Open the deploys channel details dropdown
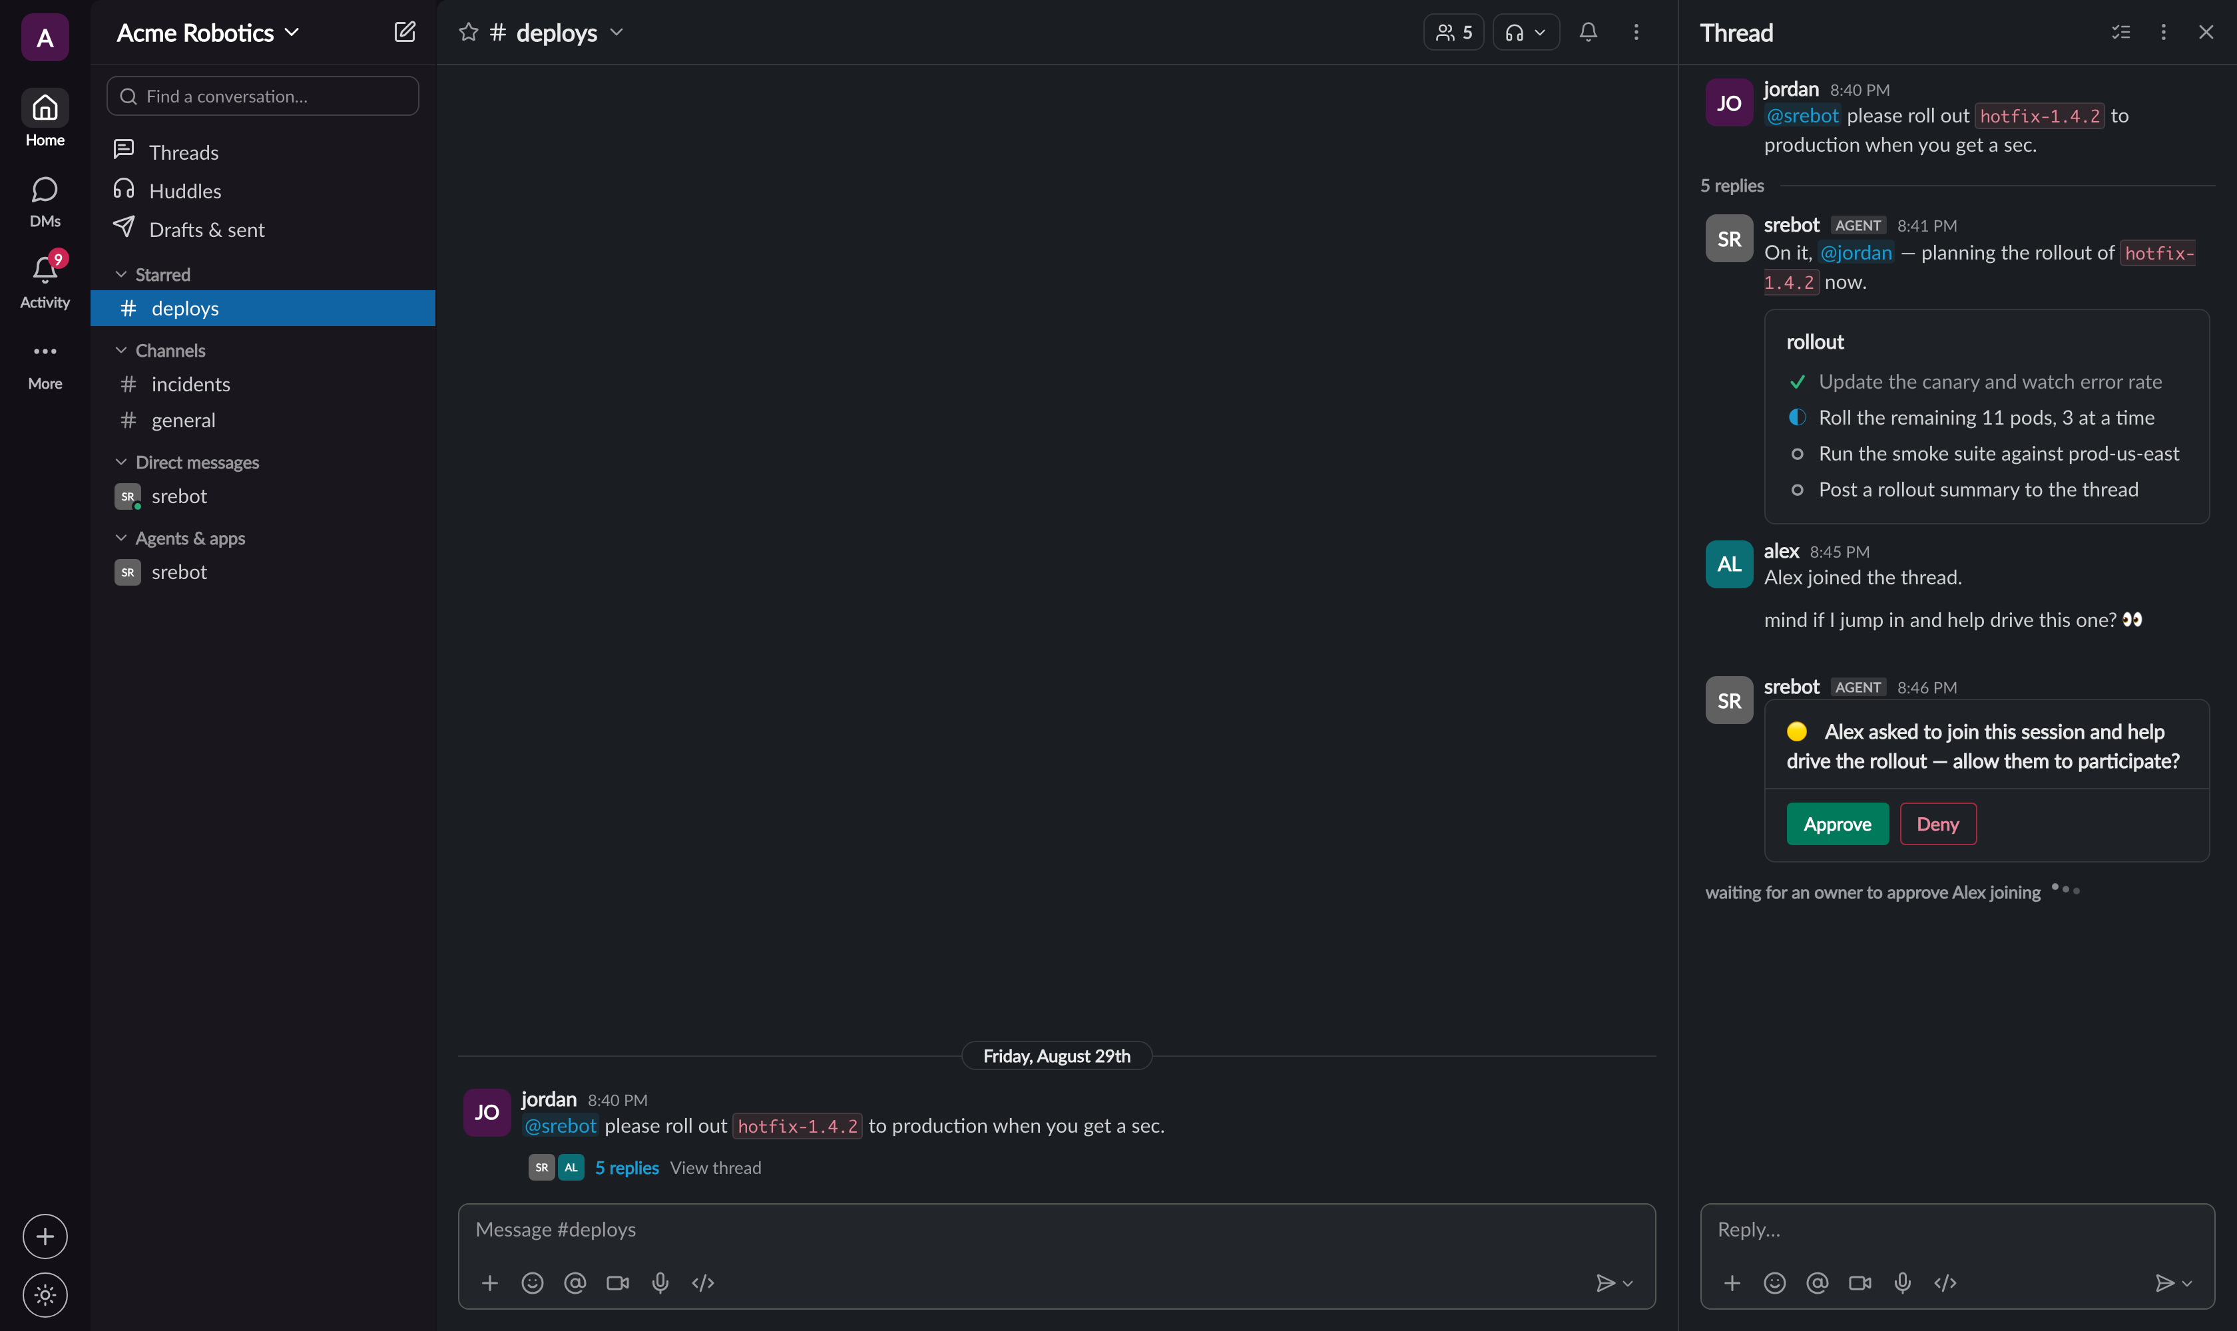2237x1331 pixels. pyautogui.click(x=617, y=33)
